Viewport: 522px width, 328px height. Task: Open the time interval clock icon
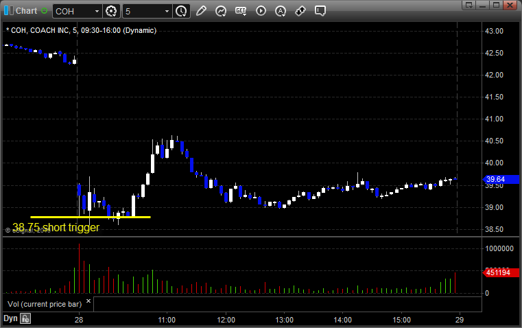181,11
